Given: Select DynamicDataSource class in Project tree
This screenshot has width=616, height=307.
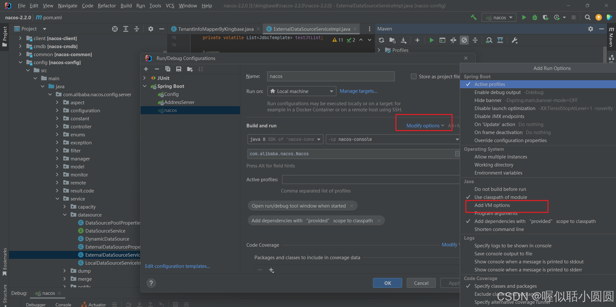Looking at the screenshot, I should 107,239.
